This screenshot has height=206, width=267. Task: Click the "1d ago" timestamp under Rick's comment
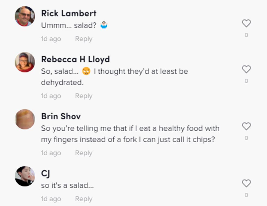click(x=51, y=39)
